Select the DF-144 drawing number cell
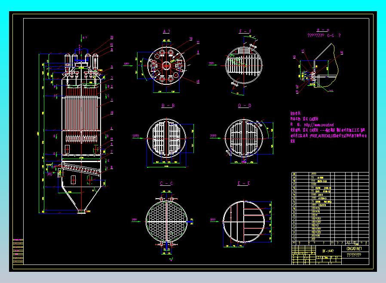The width and height of the screenshot is (386, 283). 328,251
